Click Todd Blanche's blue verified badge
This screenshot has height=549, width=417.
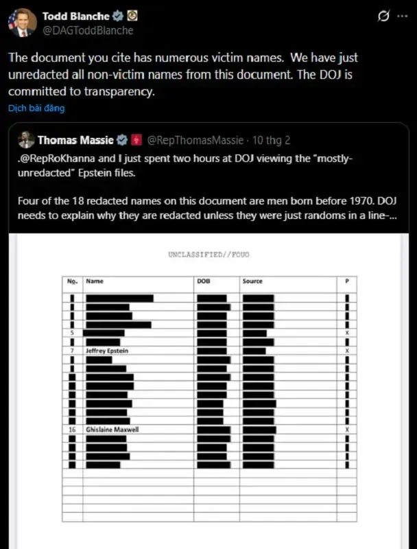pyautogui.click(x=119, y=16)
